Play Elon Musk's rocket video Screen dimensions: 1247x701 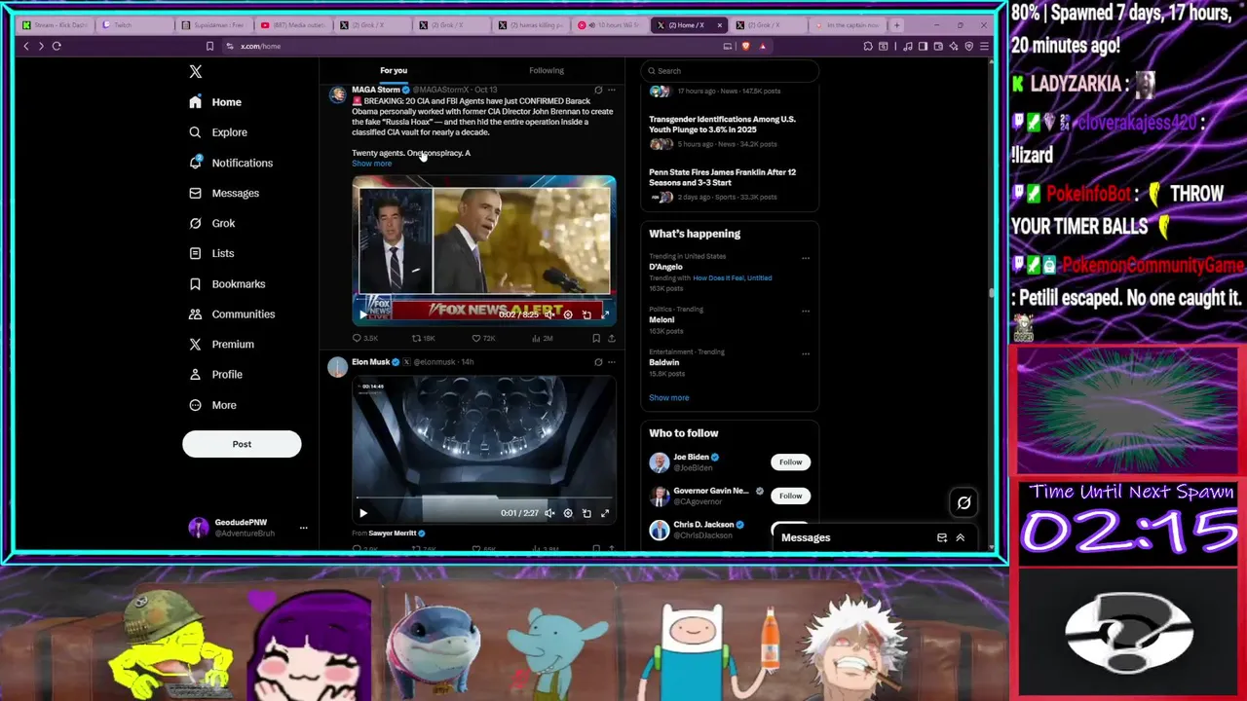click(363, 513)
